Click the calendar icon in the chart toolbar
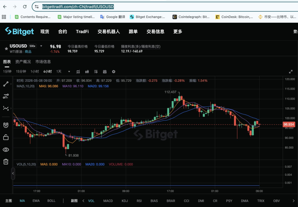The image size is (298, 207). pyautogui.click(x=105, y=72)
